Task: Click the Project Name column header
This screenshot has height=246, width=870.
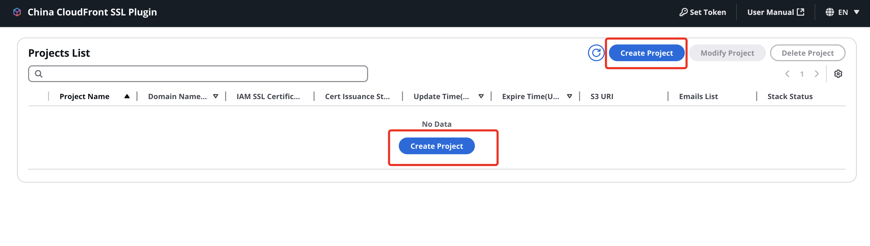Action: 84,96
